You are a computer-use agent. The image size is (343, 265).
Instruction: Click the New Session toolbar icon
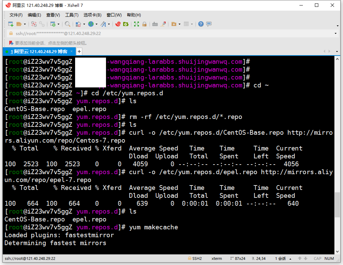(x=11, y=24)
